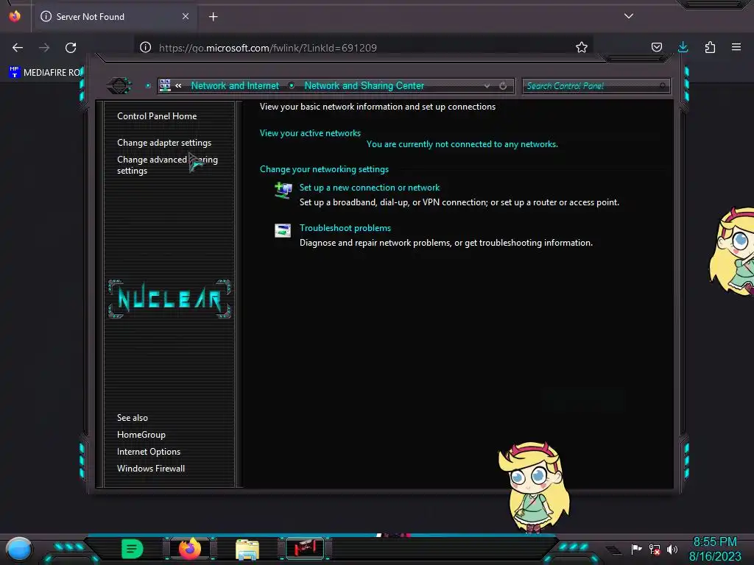Close the Server Not Found tab
Viewport: 754px width, 565px height.
click(x=186, y=16)
